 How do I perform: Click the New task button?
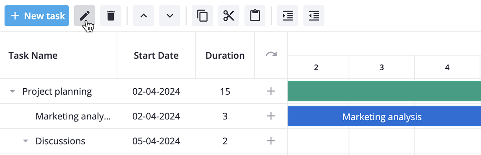coord(37,16)
